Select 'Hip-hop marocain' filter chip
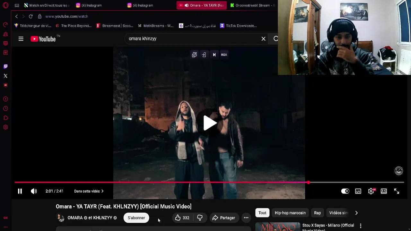 pos(290,213)
